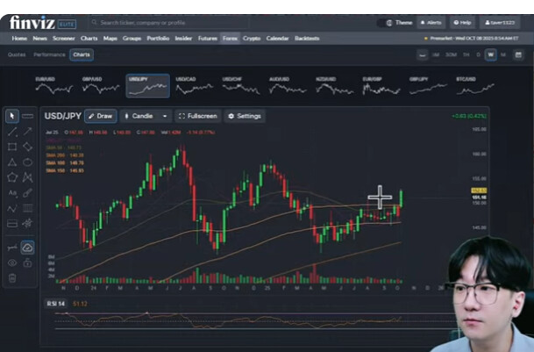Open the Groups menu item
Screen dimensions: 534x352
click(x=132, y=39)
